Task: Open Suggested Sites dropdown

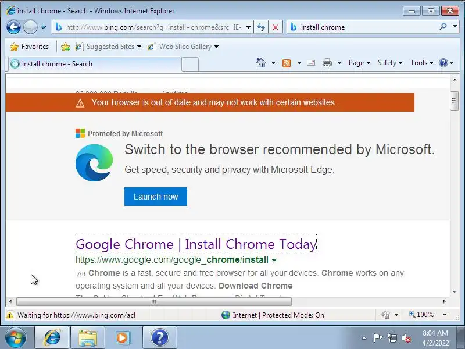Action: (108, 47)
